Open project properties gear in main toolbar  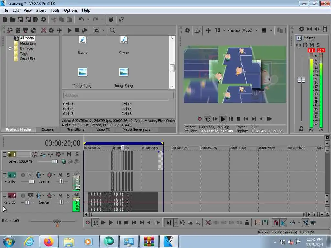pos(44,20)
